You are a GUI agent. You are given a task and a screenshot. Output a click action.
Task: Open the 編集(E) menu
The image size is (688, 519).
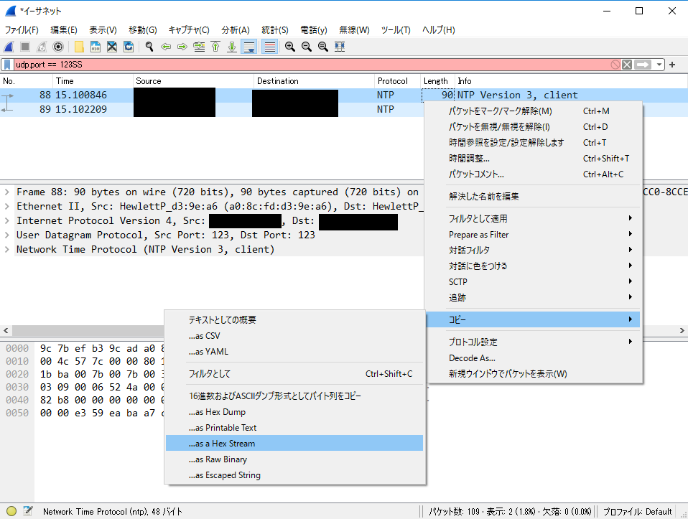point(64,30)
